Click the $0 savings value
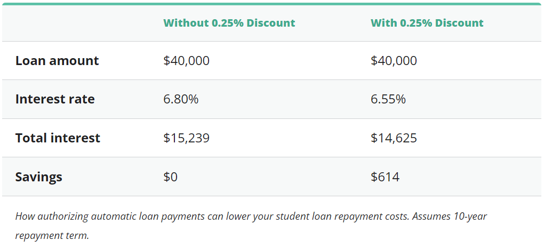 (170, 177)
